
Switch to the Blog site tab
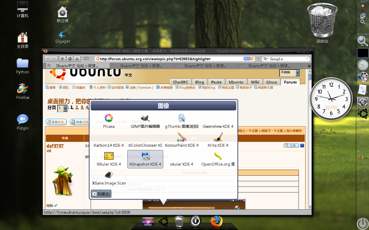coord(199,82)
